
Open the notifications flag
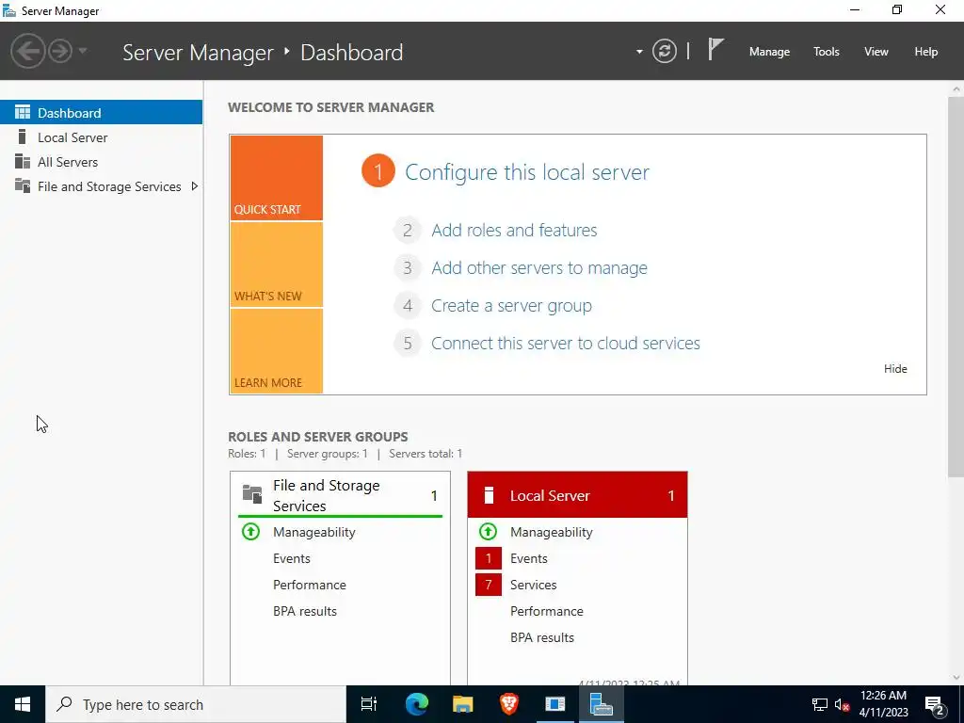point(715,50)
